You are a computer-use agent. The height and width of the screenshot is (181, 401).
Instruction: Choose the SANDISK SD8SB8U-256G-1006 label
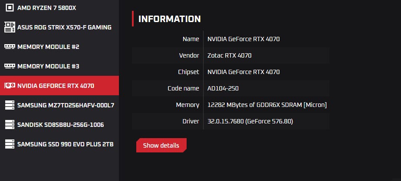pos(60,125)
